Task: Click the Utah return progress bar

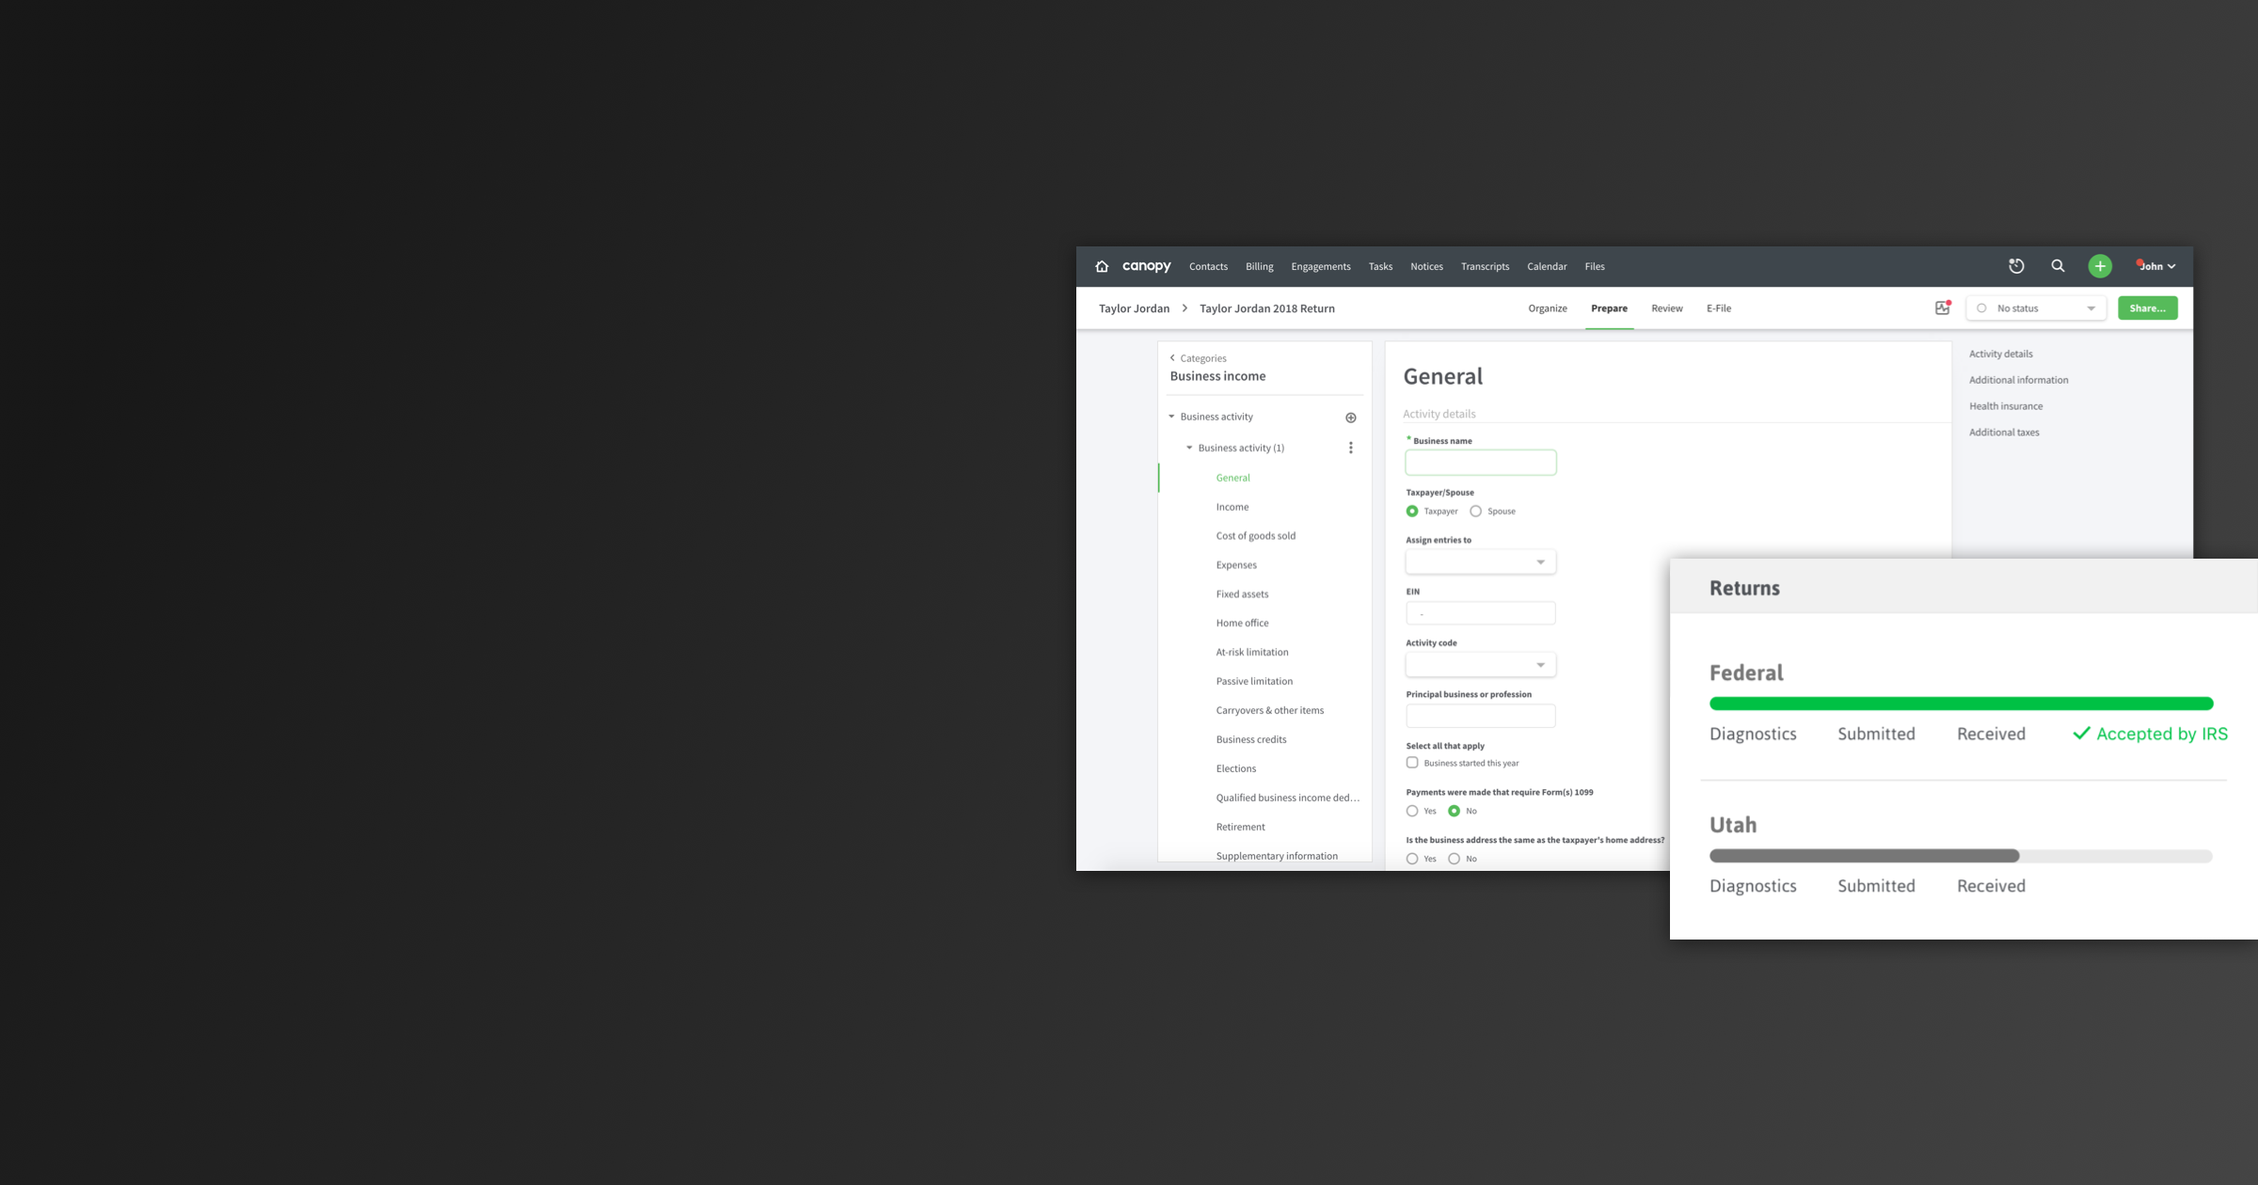Action: click(x=1961, y=856)
